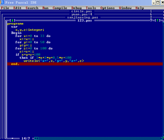Viewport: 164px width, 140px height.
Task: Click the horizontal scrollbar left arrow
Action: [35, 138]
